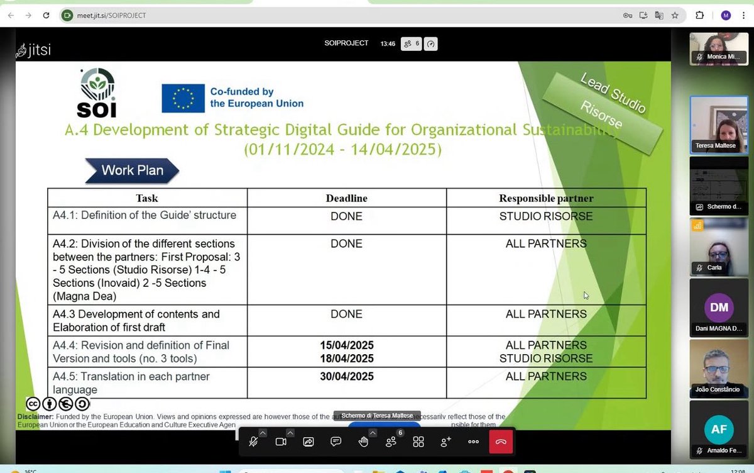Screen dimensions: 754x473
Task: Click the 13:46 meeting timer
Action: click(x=388, y=43)
